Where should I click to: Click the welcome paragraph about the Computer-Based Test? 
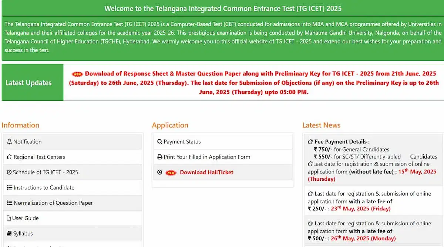[223, 37]
